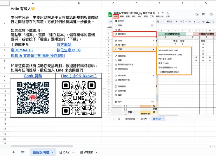
Task: Select row 16 header in main sheet
Action: pos(5,120)
